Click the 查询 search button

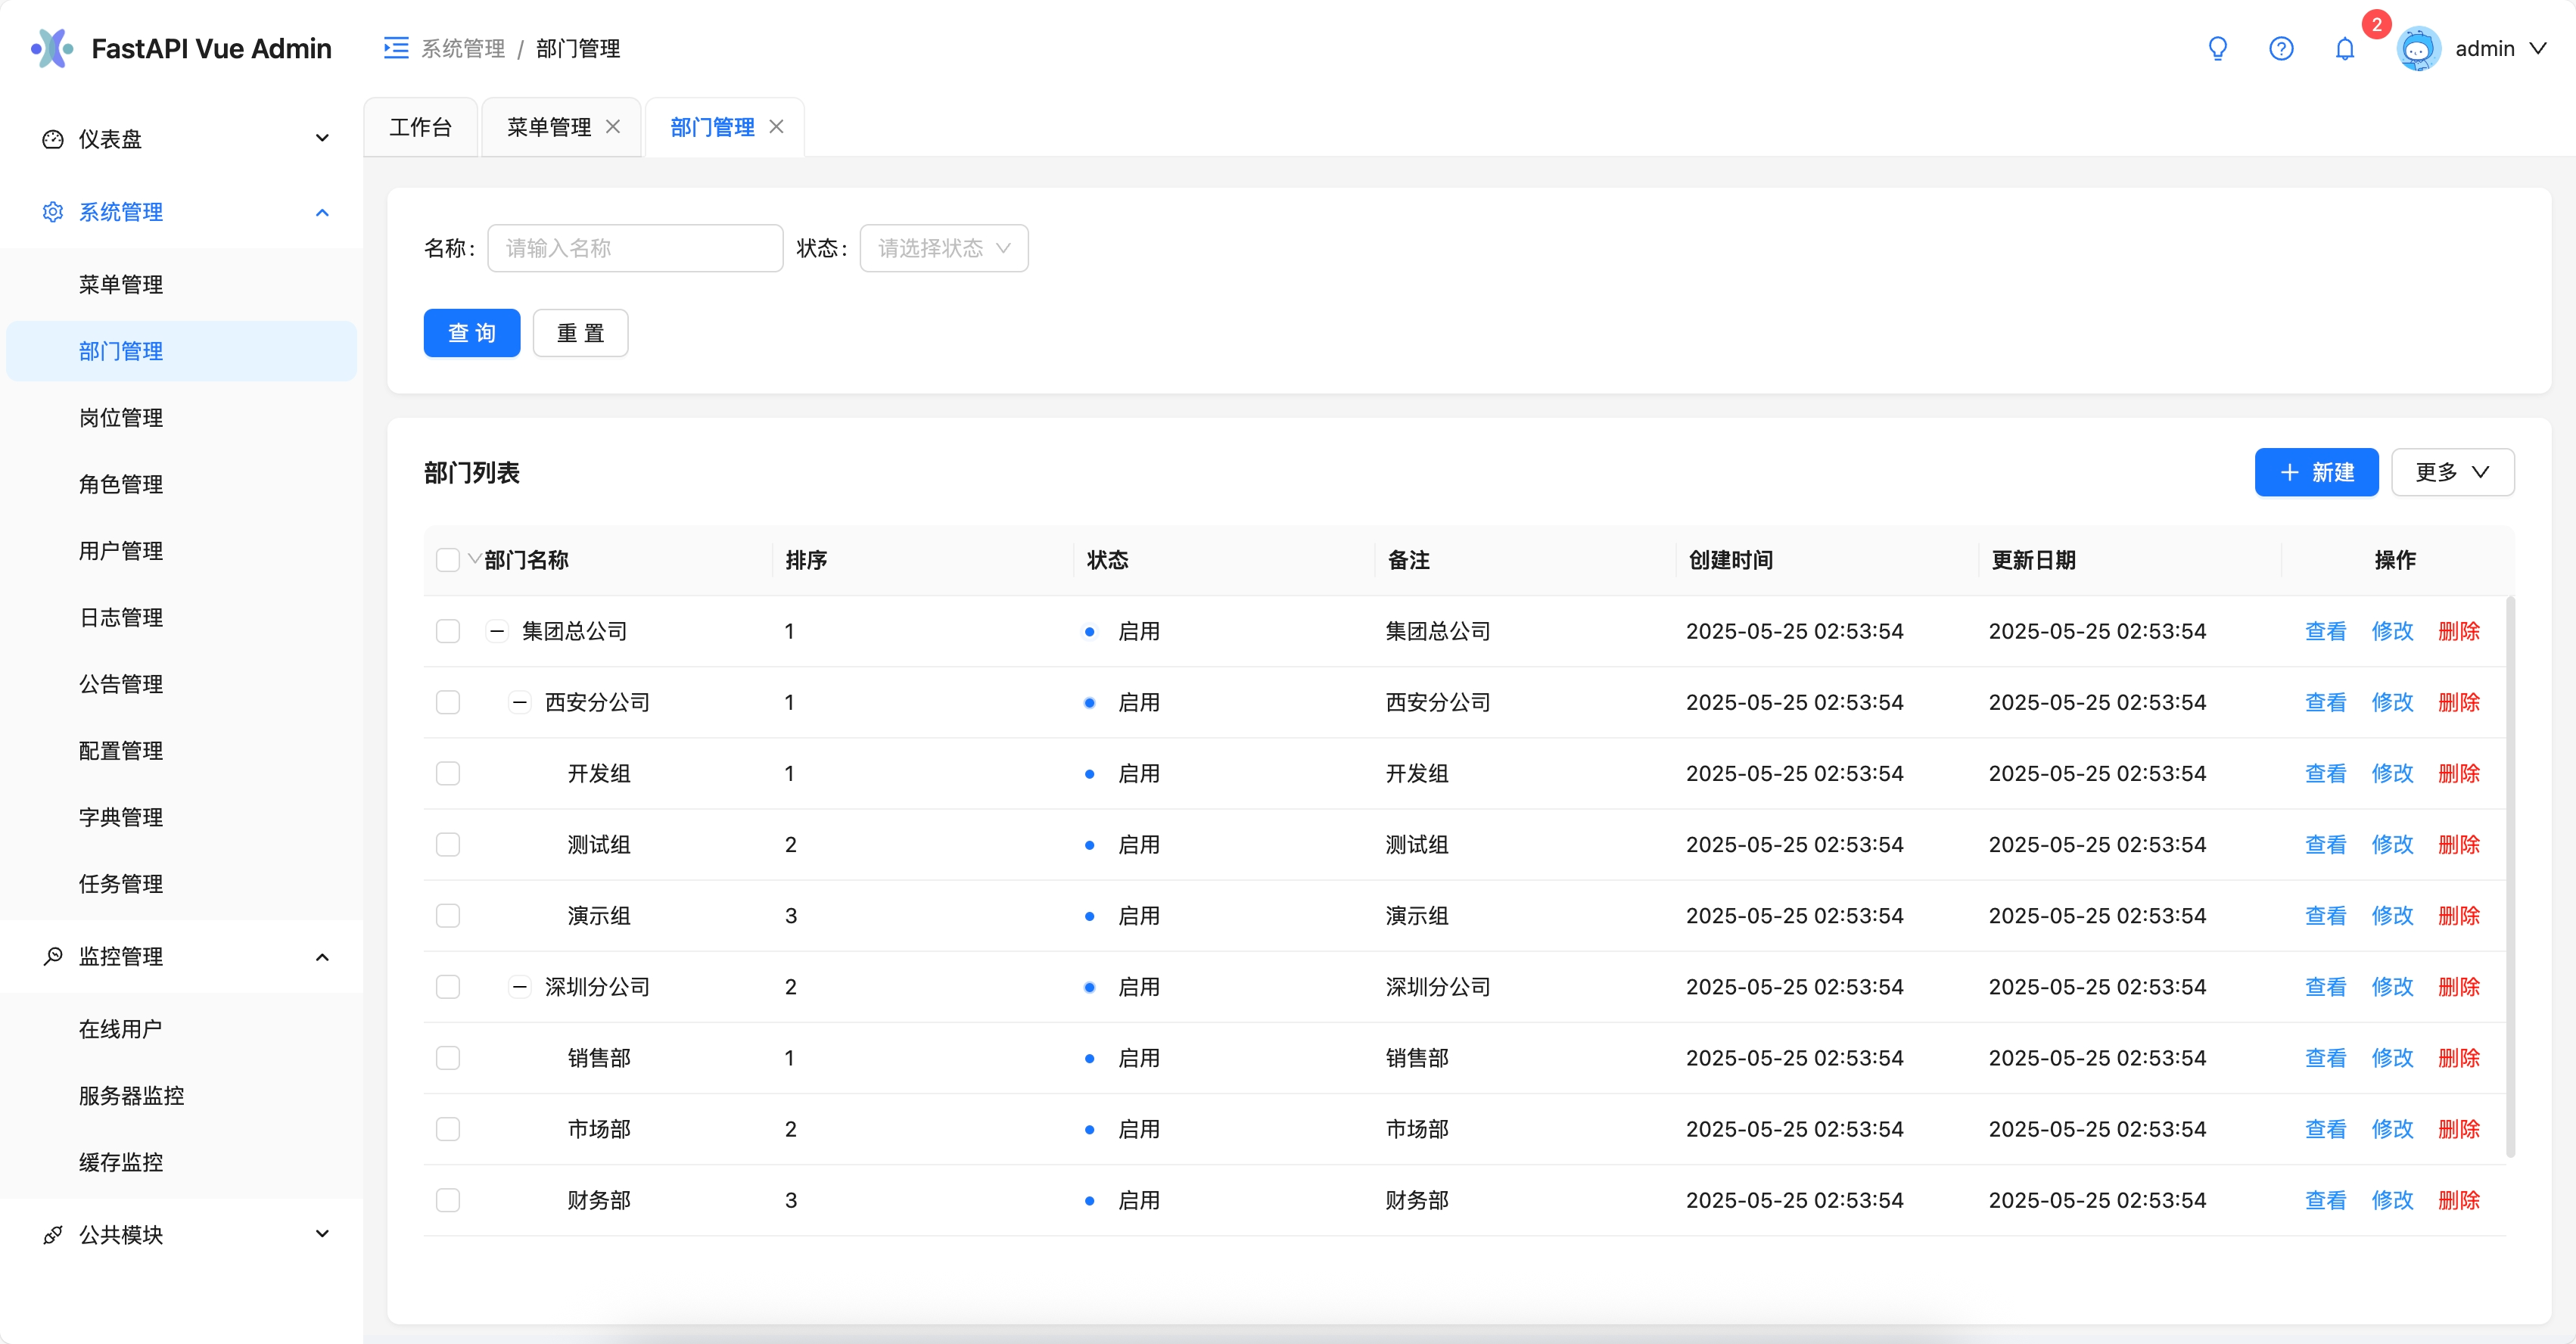(x=472, y=333)
